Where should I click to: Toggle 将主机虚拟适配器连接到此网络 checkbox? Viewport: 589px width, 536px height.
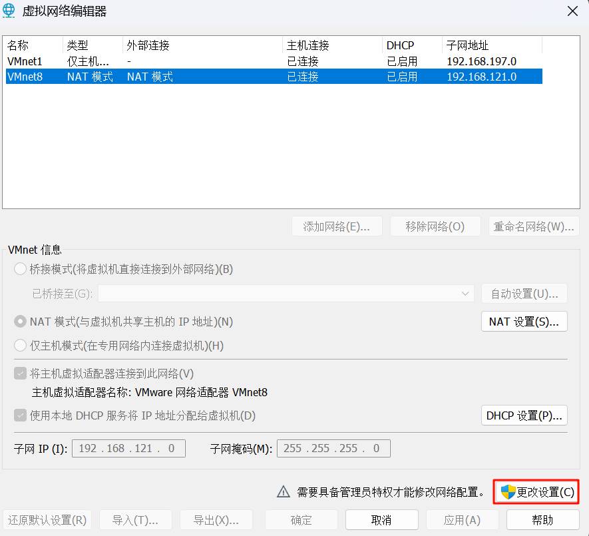click(21, 374)
